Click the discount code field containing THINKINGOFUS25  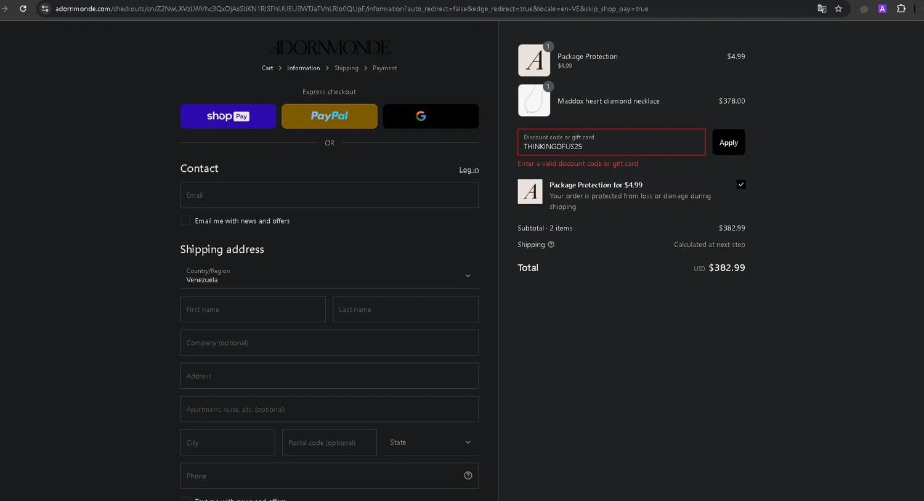(x=612, y=142)
